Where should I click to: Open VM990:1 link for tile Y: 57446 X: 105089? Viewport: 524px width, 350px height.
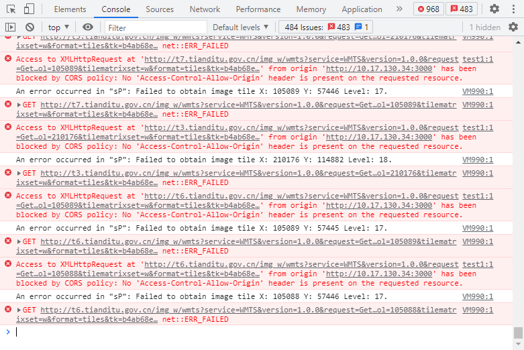[478, 91]
